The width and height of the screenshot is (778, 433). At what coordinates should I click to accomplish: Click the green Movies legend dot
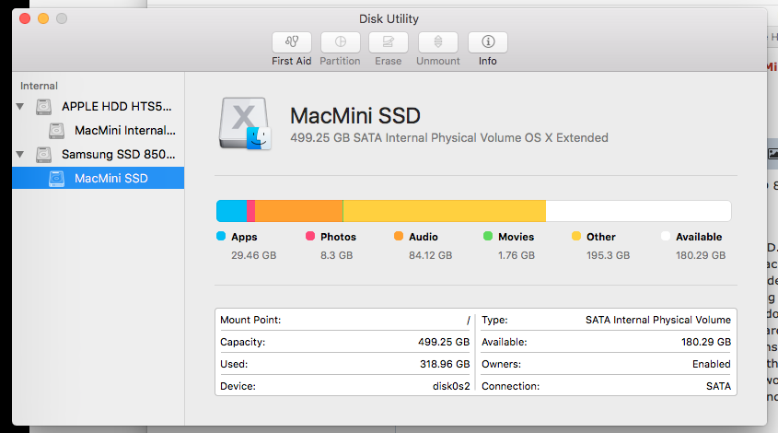[x=488, y=236]
